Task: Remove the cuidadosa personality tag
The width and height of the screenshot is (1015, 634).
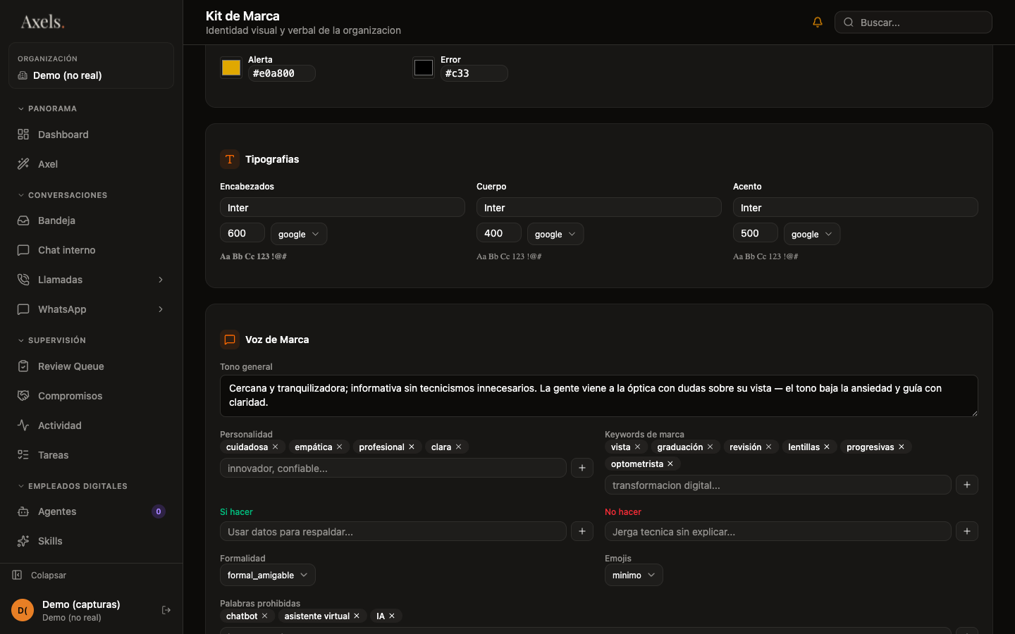Action: tap(276, 447)
